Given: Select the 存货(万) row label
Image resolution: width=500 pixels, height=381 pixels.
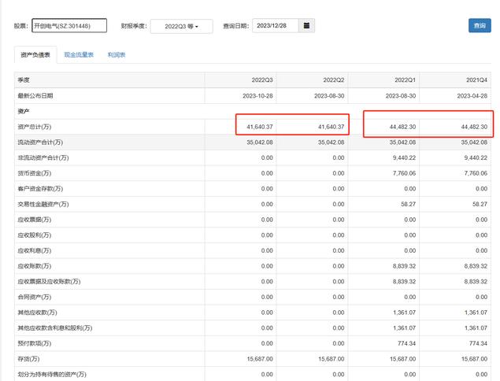Looking at the screenshot, I should coord(28,358).
